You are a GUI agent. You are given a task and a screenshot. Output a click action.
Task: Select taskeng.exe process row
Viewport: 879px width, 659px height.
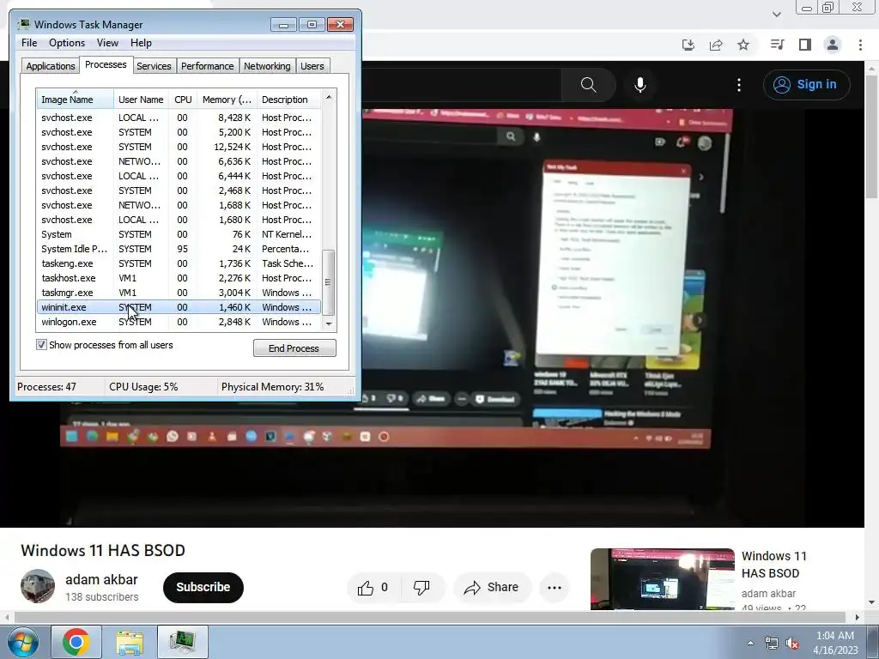click(179, 263)
